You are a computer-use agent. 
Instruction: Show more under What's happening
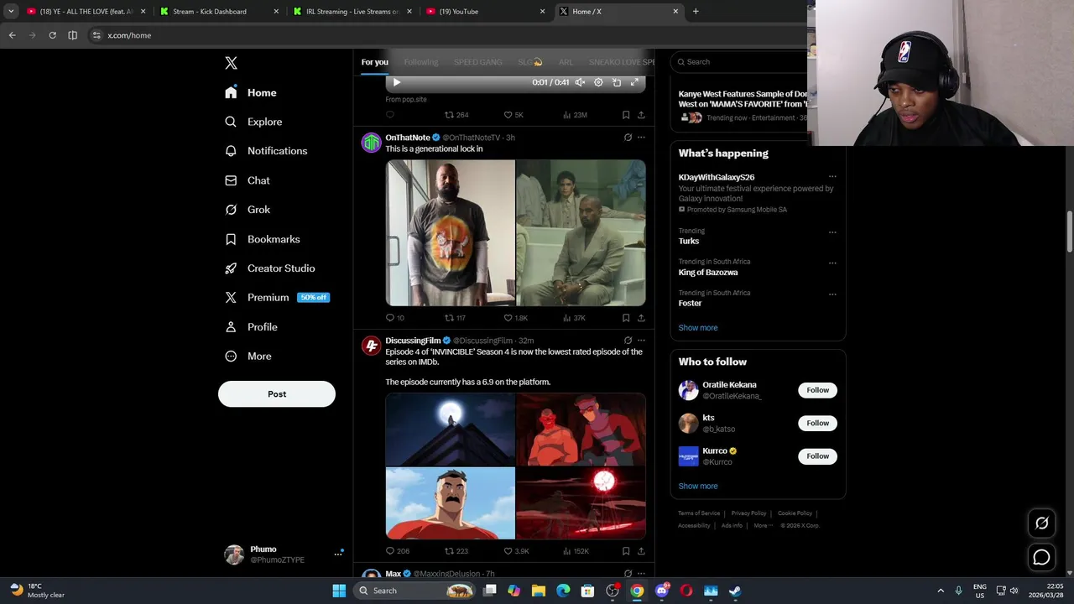tap(698, 328)
